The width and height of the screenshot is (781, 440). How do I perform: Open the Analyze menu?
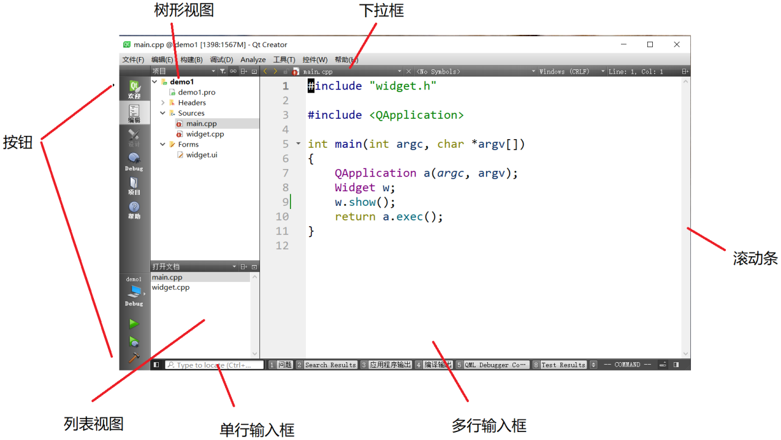[x=253, y=59]
